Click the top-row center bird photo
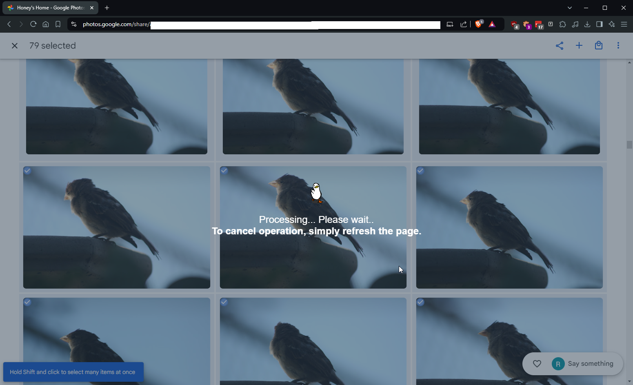Screen dimensions: 633x385 313,107
